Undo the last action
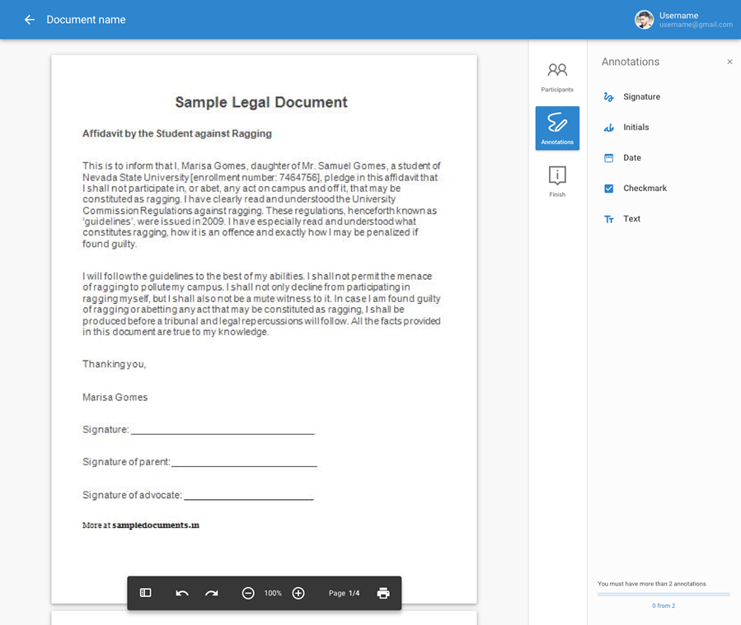The image size is (741, 625). [182, 593]
